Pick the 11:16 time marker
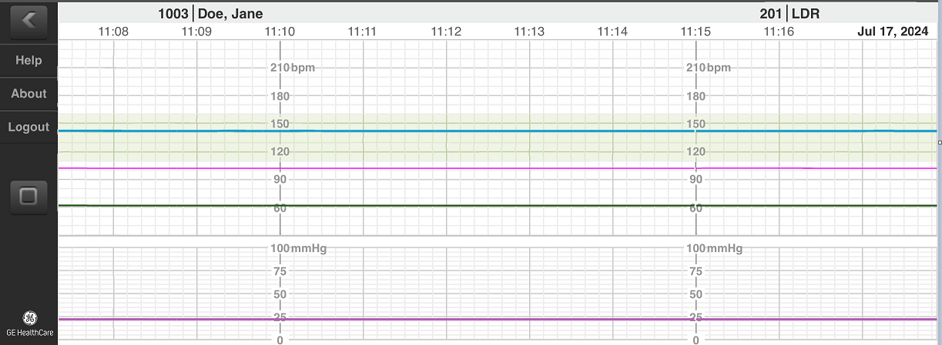 779,32
